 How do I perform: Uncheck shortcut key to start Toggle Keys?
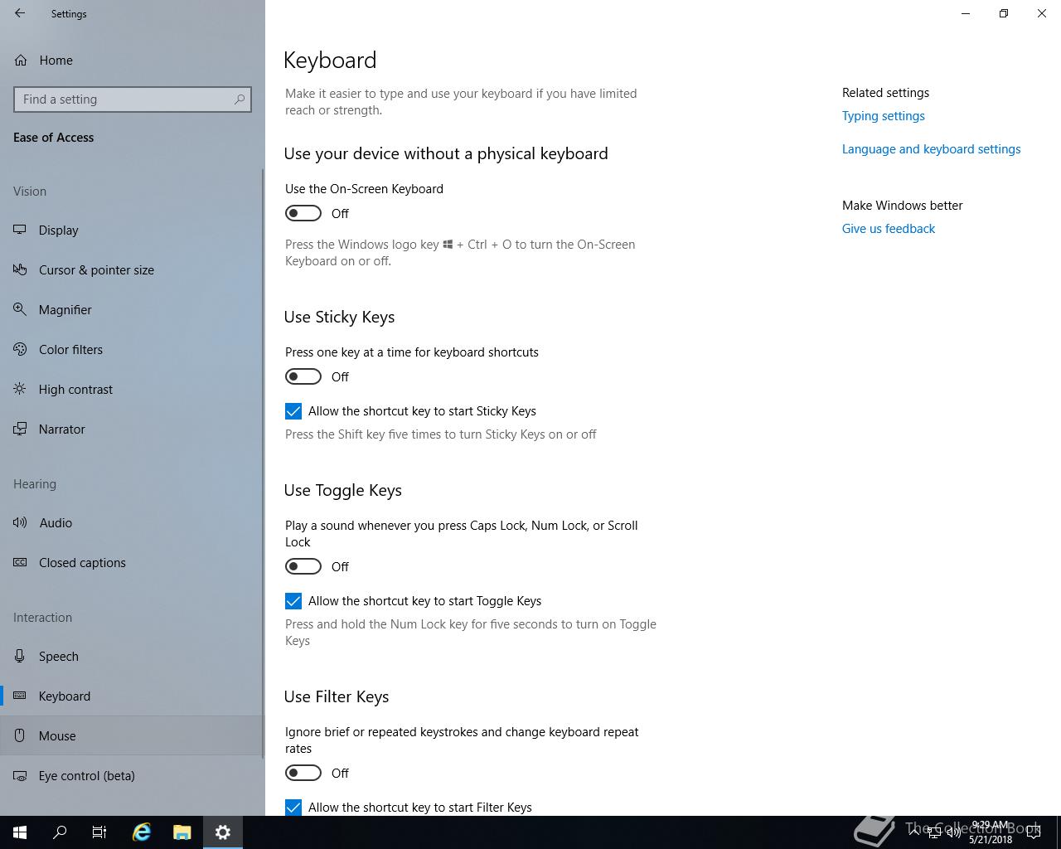293,601
